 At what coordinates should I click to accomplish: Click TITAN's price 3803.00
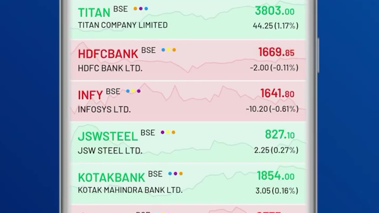pos(274,11)
